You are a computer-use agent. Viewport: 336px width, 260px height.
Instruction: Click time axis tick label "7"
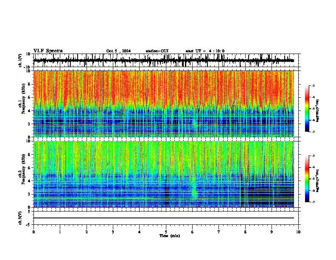(219, 232)
